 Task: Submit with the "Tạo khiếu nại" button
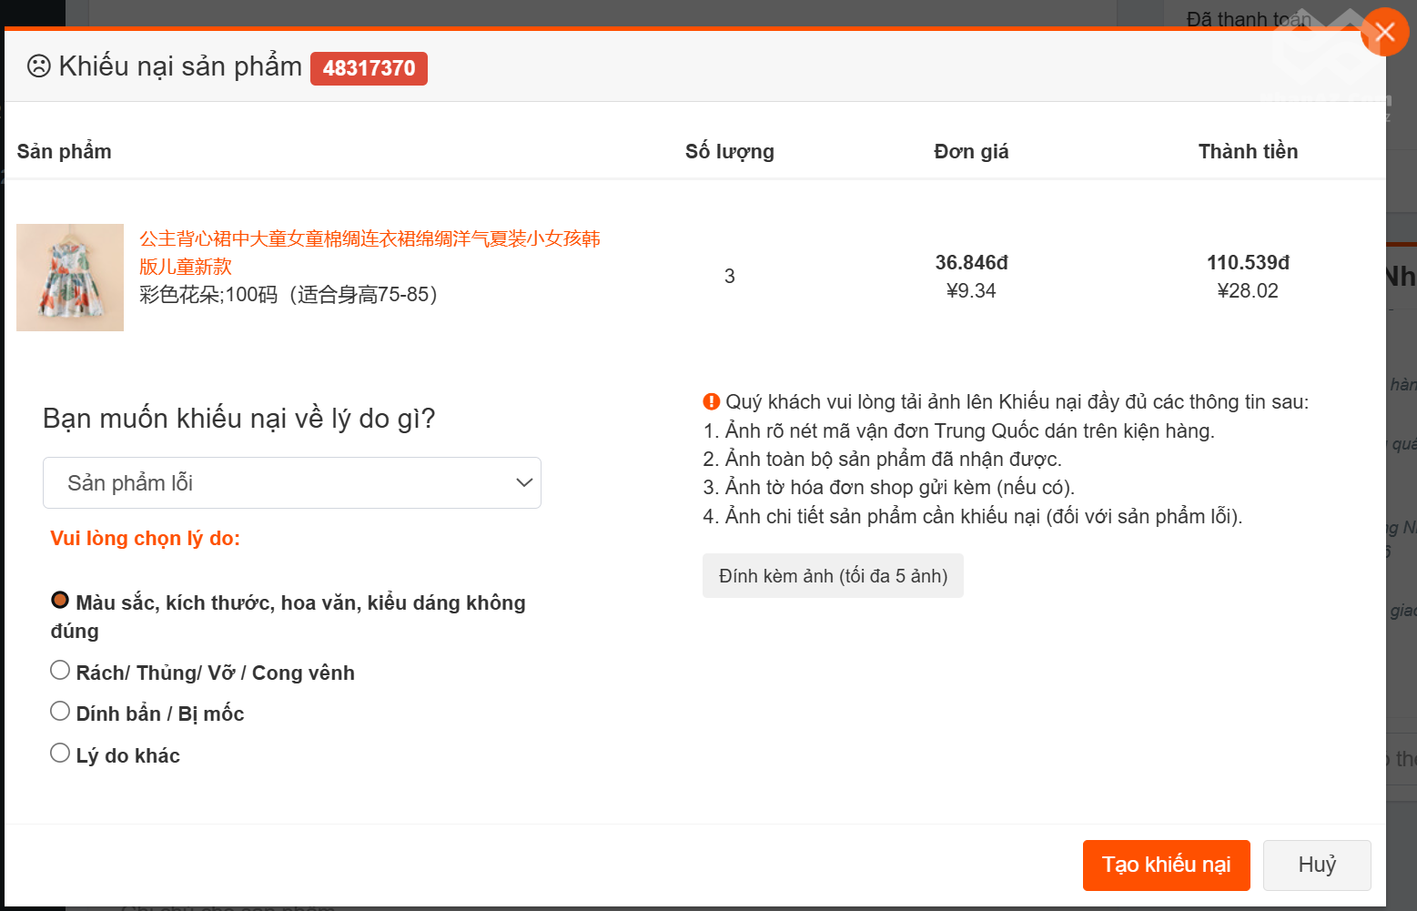[1166, 865]
